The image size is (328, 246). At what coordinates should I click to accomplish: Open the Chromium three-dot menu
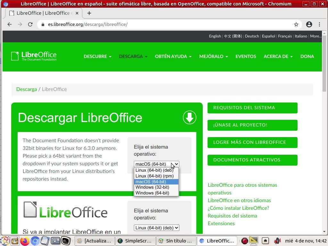(319, 24)
